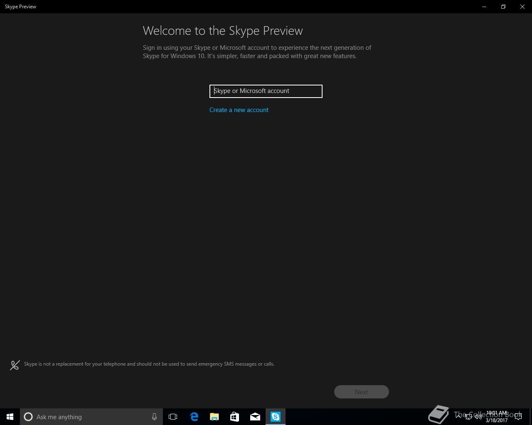Close the Skype Preview window
Screen dimensions: 532x425
click(x=522, y=7)
